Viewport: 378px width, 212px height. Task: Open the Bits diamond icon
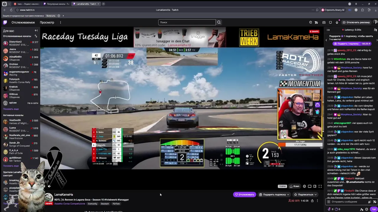coord(337,22)
